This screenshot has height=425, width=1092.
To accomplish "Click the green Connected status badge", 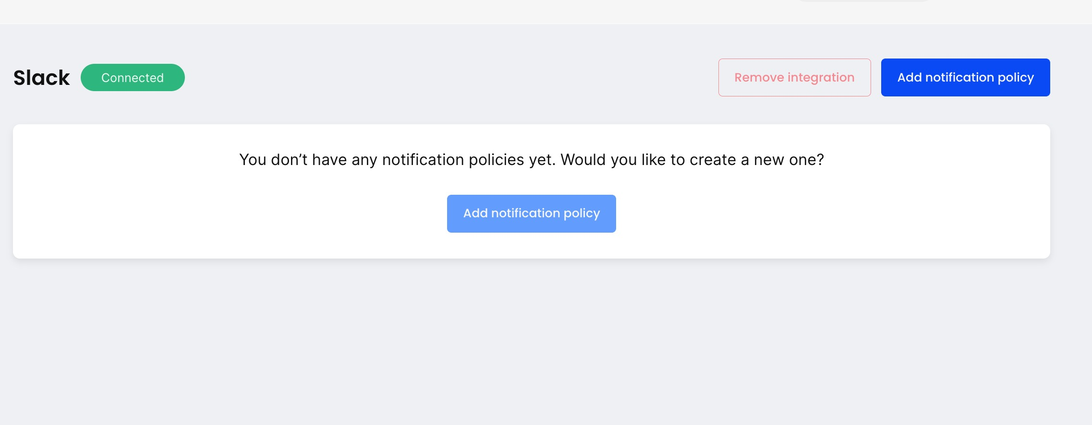I will click(133, 77).
